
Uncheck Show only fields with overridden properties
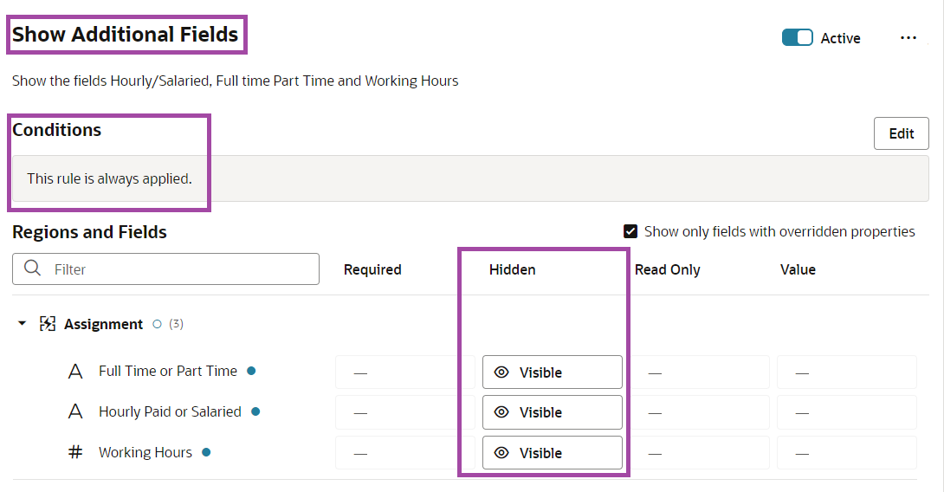pyautogui.click(x=630, y=231)
